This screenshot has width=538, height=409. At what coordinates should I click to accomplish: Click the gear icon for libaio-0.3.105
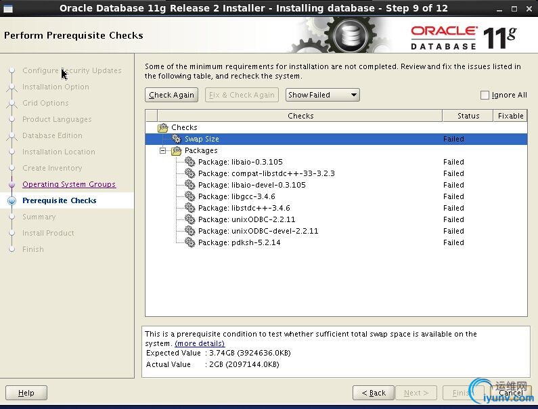point(189,162)
